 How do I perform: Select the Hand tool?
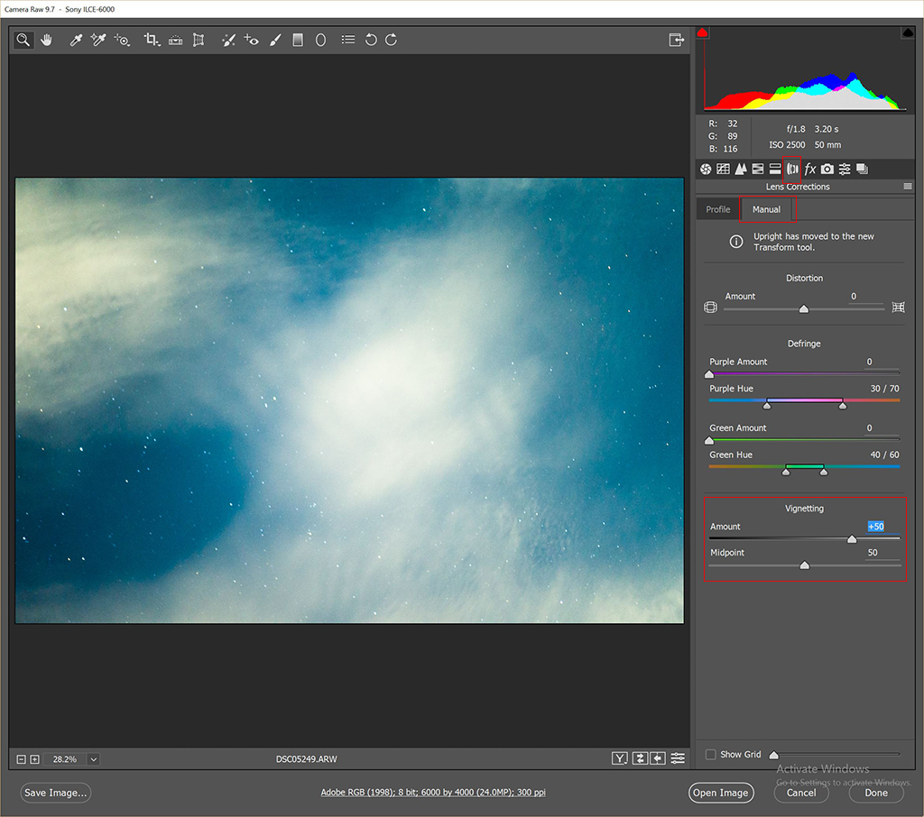(x=45, y=40)
